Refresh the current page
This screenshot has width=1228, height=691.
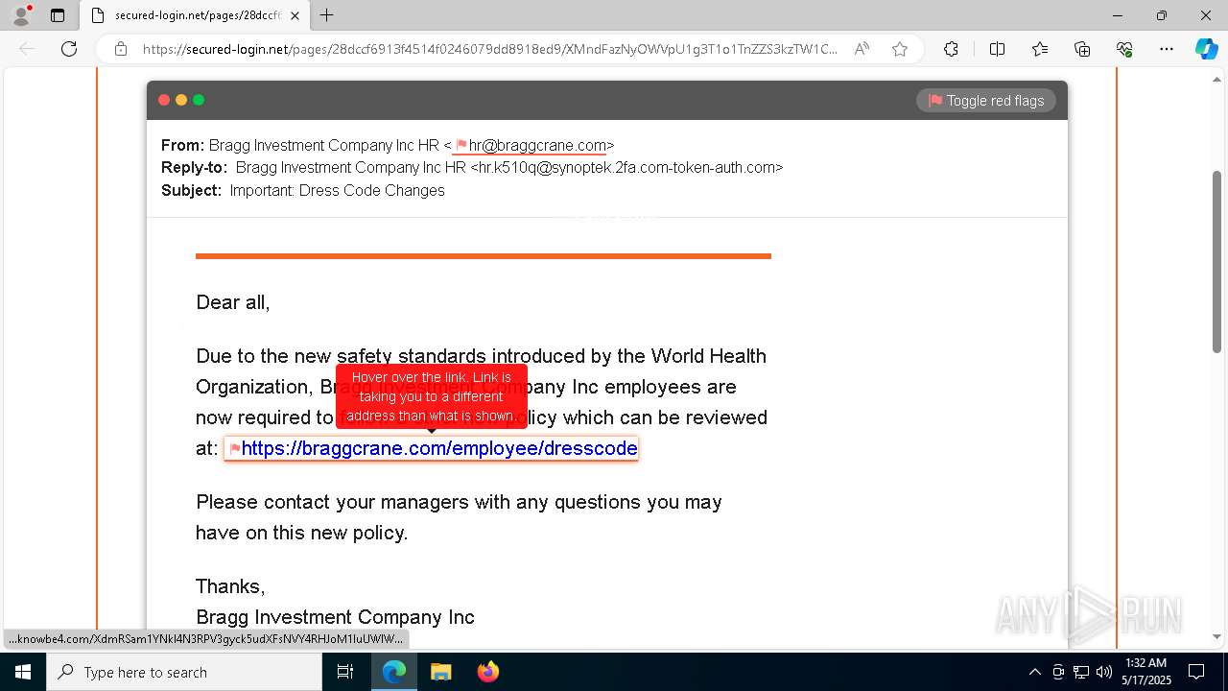pyautogui.click(x=69, y=49)
